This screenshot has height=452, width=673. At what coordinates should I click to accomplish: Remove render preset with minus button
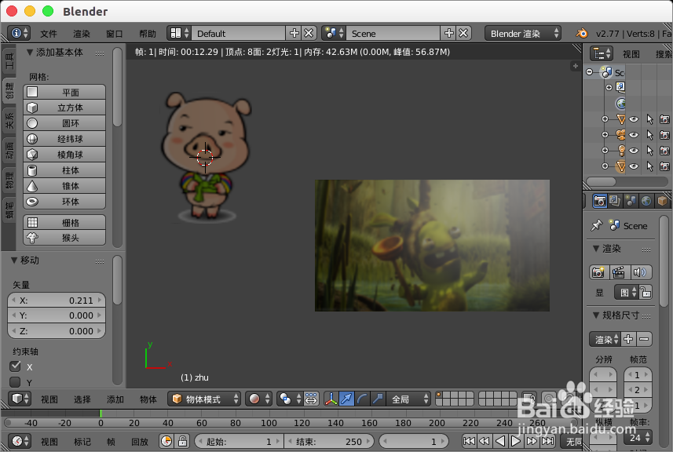pos(644,339)
